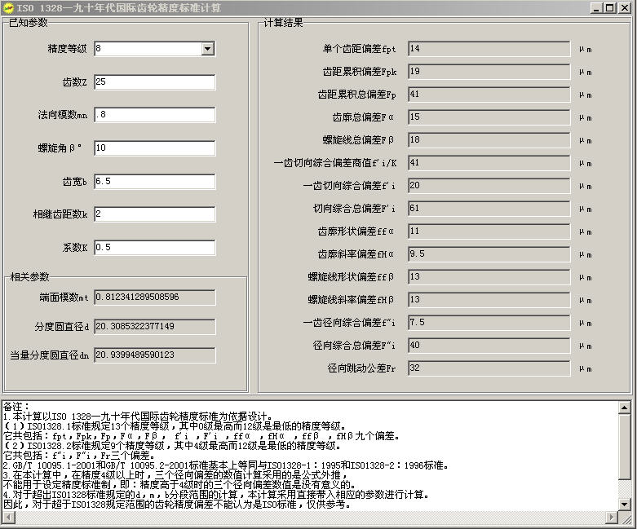Click the 径向综合总偏差F"i result field
This screenshot has height=529, width=637.
[489, 346]
